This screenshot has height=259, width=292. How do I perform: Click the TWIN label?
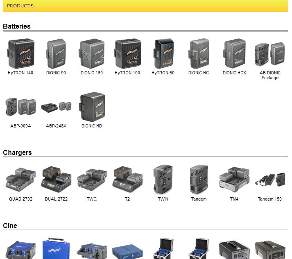click(x=163, y=199)
